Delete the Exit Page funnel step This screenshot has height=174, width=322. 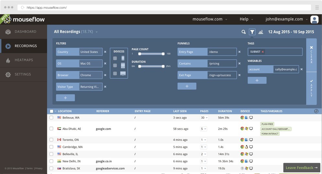[239, 75]
